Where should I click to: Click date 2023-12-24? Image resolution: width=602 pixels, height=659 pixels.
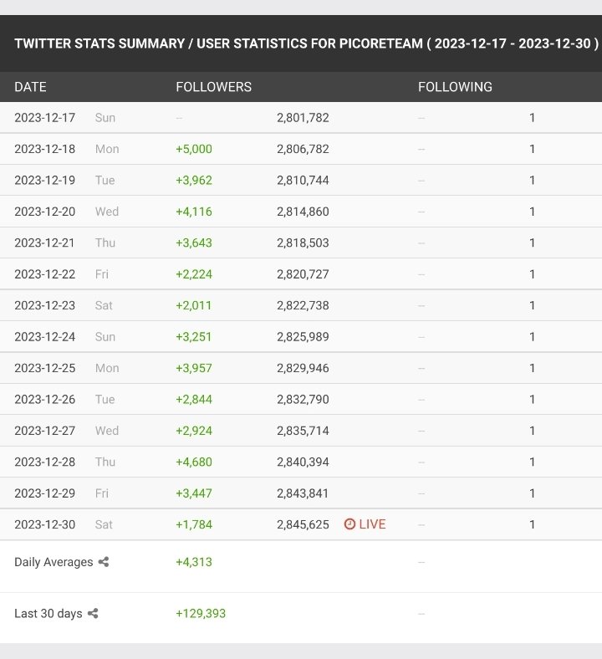tap(44, 337)
